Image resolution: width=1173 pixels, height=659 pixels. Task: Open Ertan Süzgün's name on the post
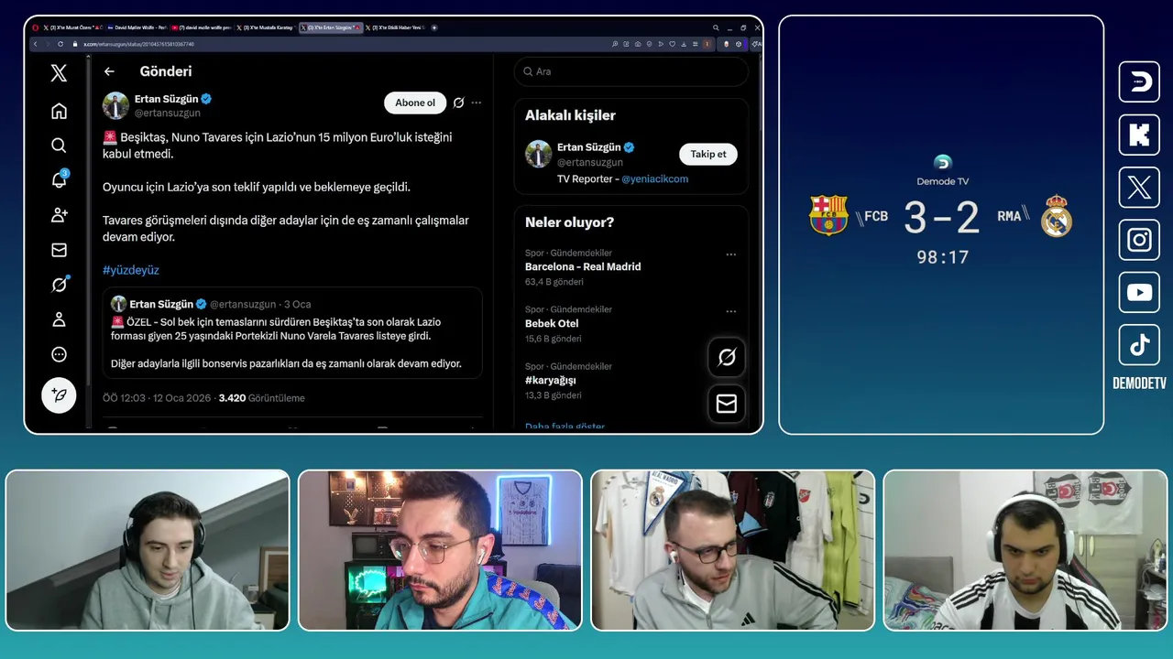166,99
